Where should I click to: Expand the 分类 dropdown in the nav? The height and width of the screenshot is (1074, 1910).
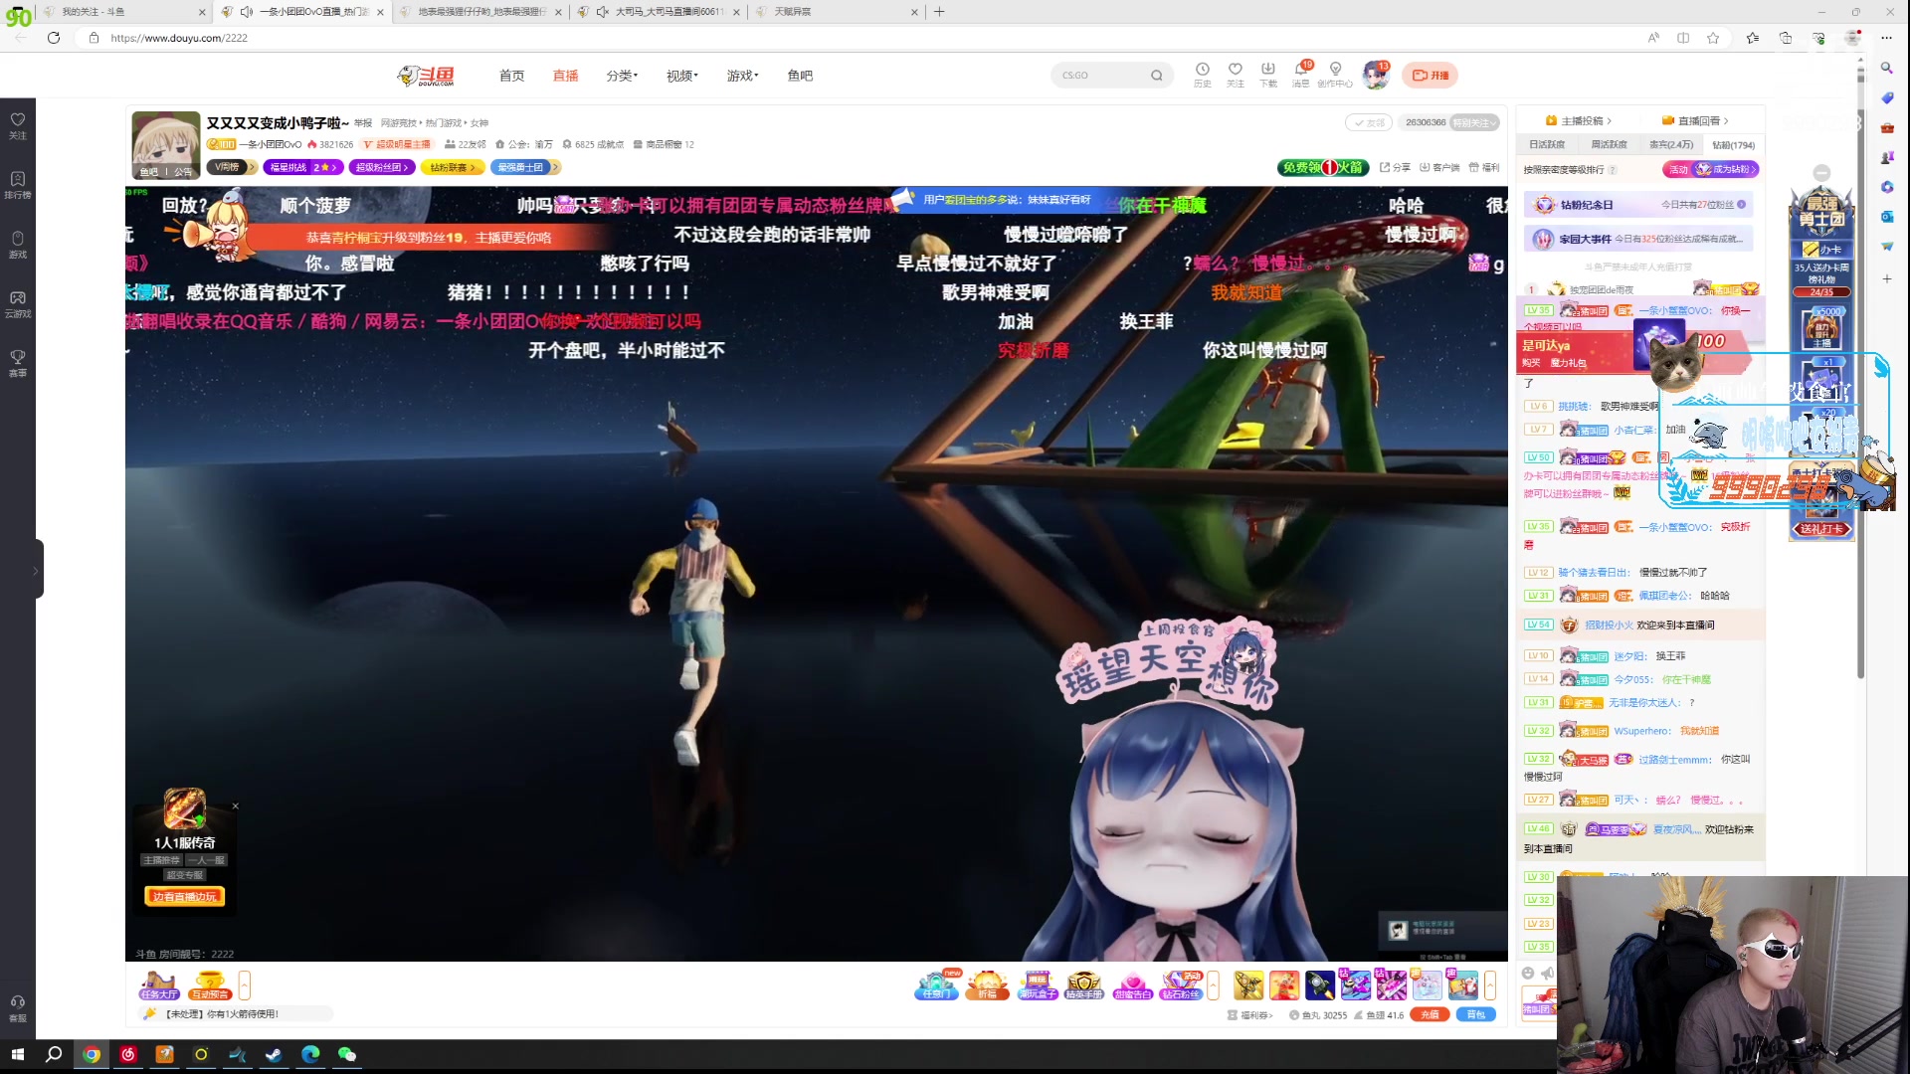622,76
